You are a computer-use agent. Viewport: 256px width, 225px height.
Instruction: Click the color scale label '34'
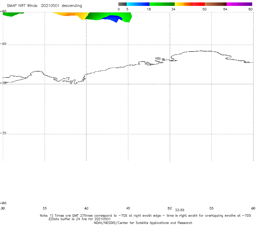click(173, 9)
